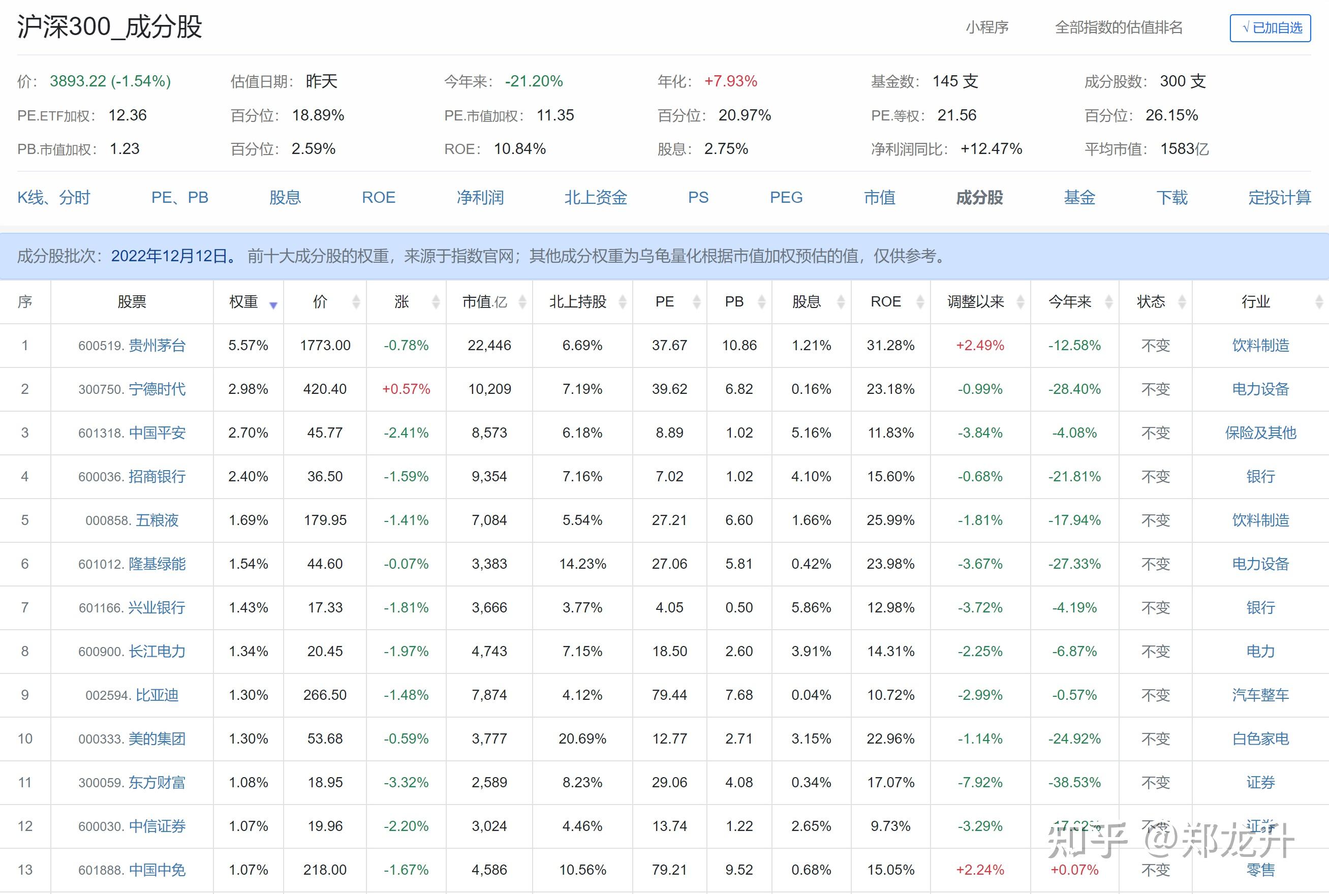Open 零售 link in 中国中免 row
The width and height of the screenshot is (1329, 894).
1260,870
